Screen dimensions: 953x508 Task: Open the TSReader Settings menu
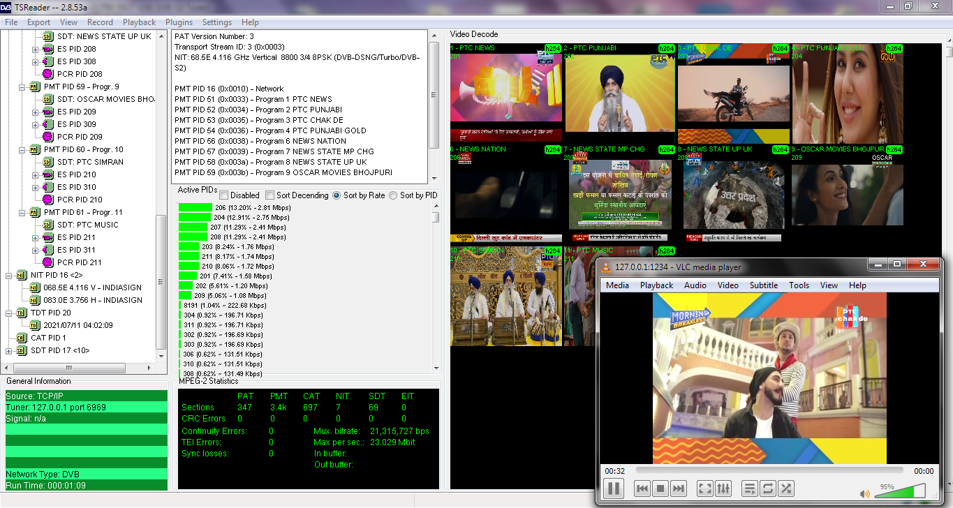(217, 22)
